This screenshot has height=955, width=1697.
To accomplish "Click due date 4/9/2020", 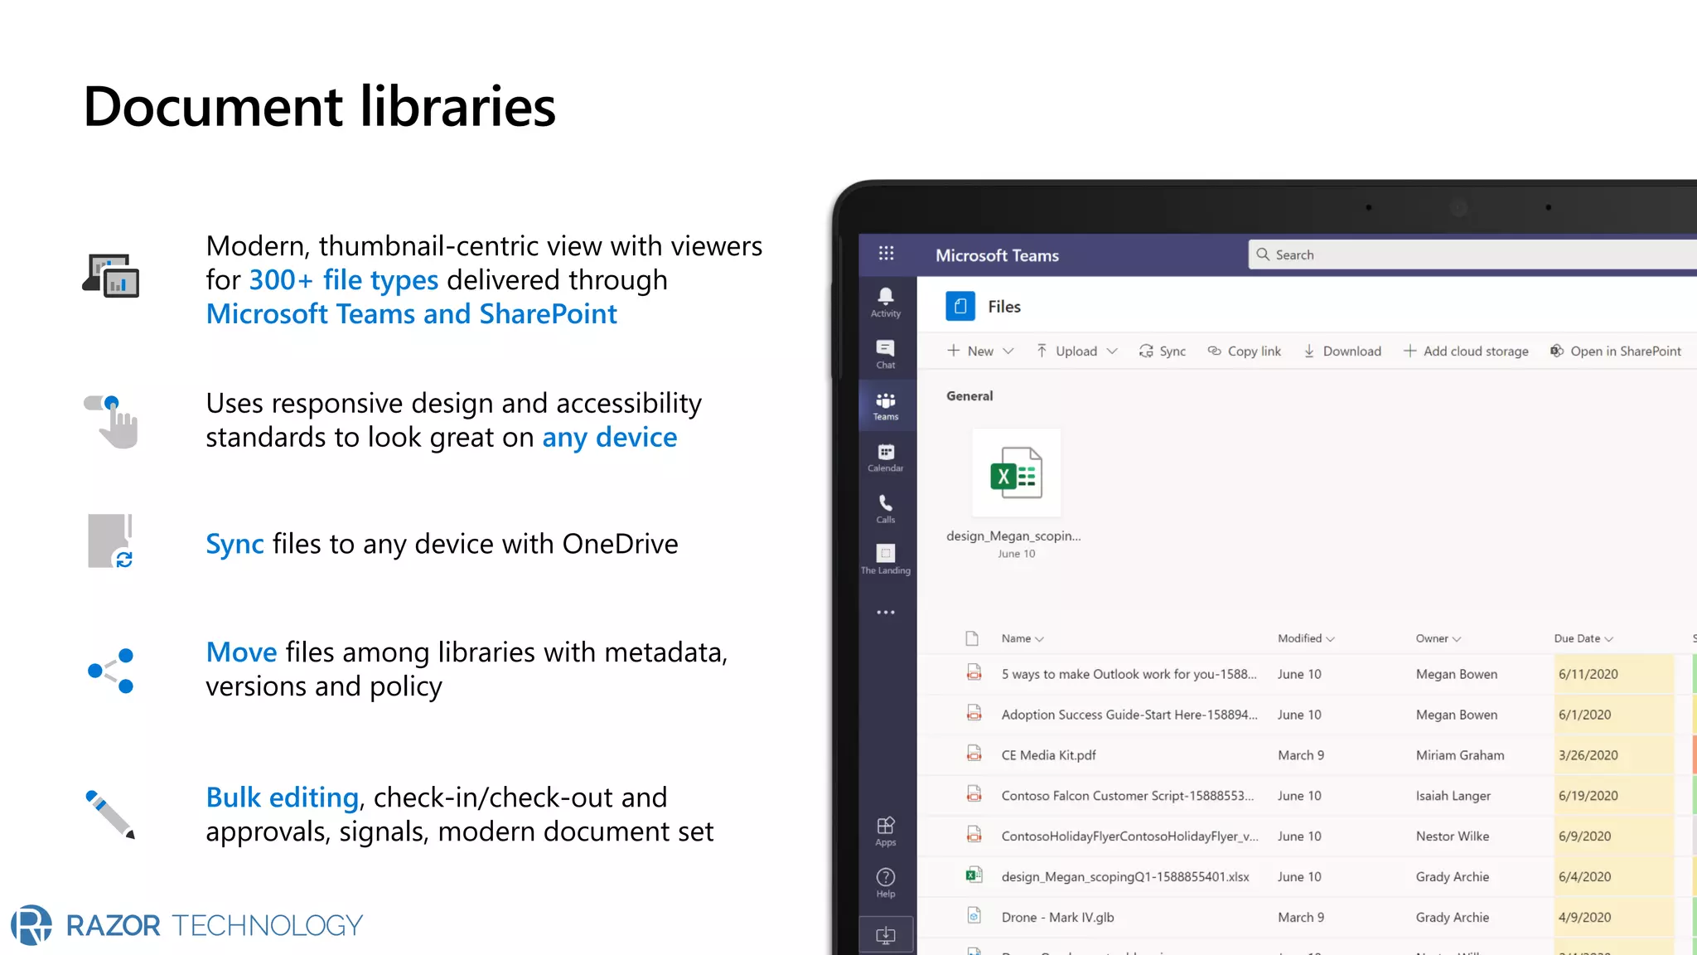I will (1584, 918).
